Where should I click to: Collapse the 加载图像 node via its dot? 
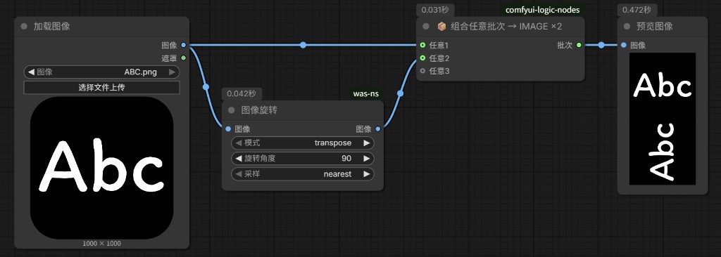point(25,27)
